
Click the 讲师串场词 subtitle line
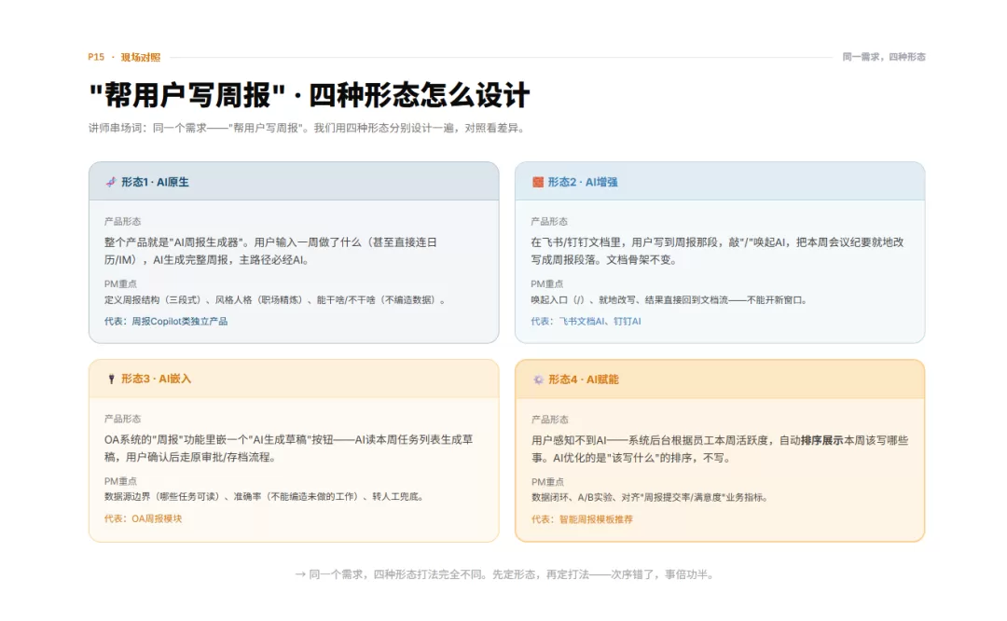tap(308, 129)
